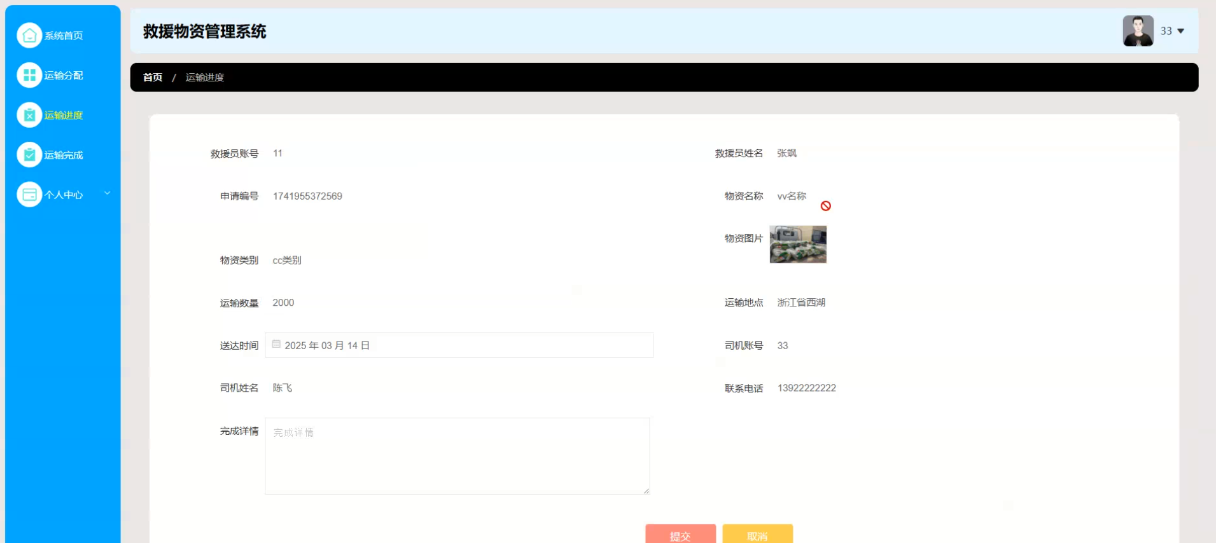1216x543 pixels.
Task: Focus the 送达时间 date input
Action: tap(459, 345)
